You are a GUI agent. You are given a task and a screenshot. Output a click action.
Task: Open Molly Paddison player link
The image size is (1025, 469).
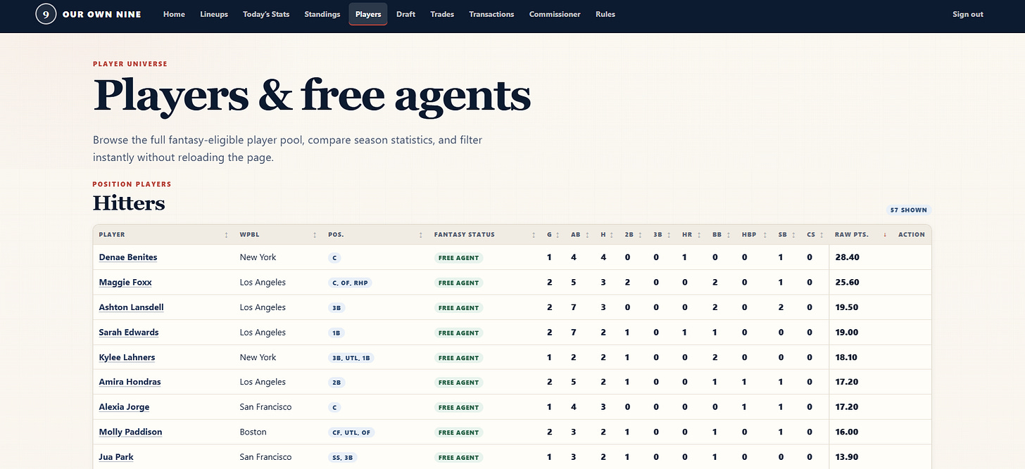click(x=130, y=432)
